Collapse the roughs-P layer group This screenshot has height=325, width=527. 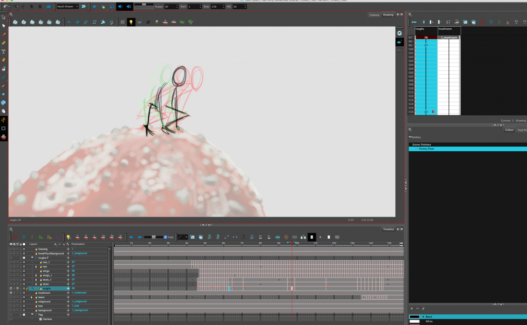coord(32,258)
